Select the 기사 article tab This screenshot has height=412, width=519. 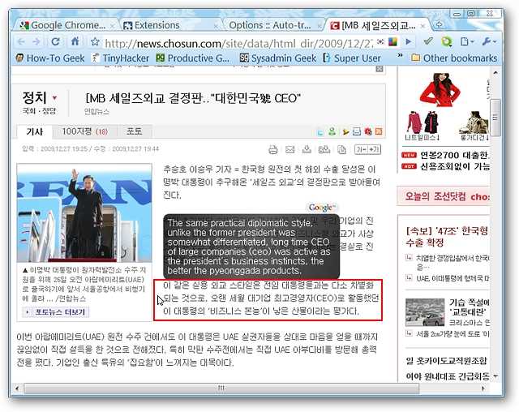[x=34, y=131]
